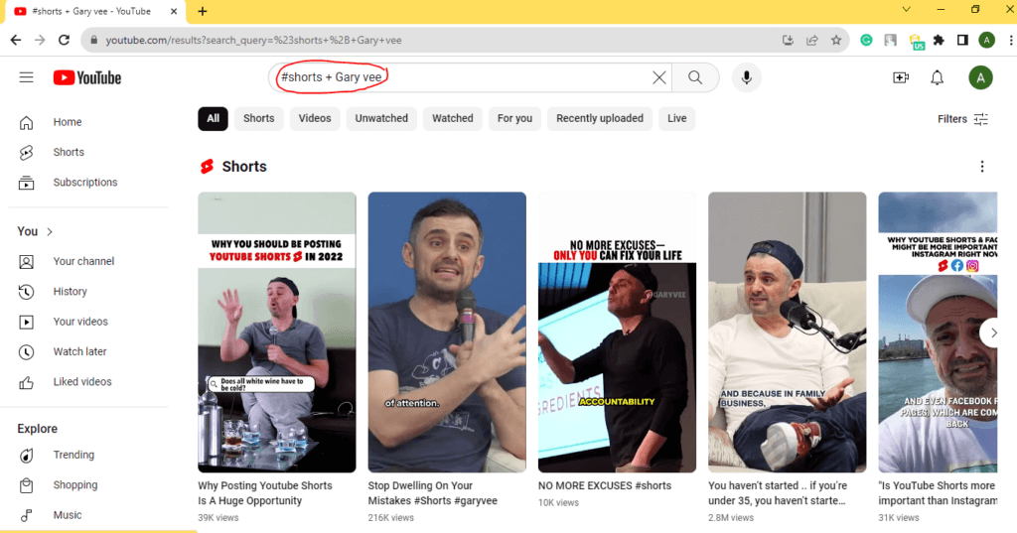This screenshot has width=1017, height=533.
Task: Click the install app icon in address bar
Action: [x=788, y=41]
